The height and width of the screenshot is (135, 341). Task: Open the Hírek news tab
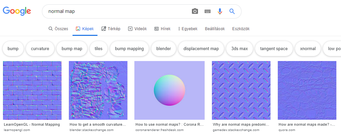pyautogui.click(x=162, y=29)
